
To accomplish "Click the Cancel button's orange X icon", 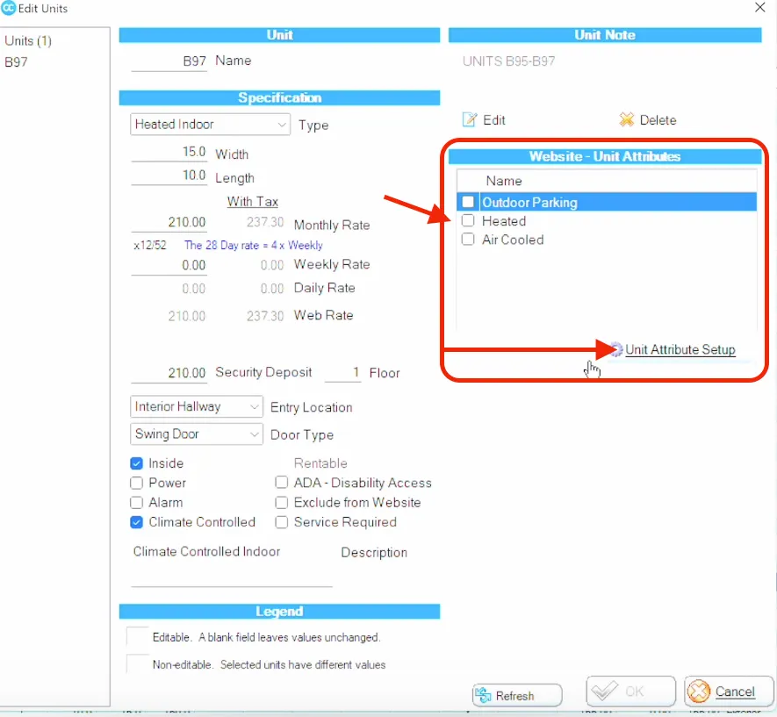I will pyautogui.click(x=699, y=692).
